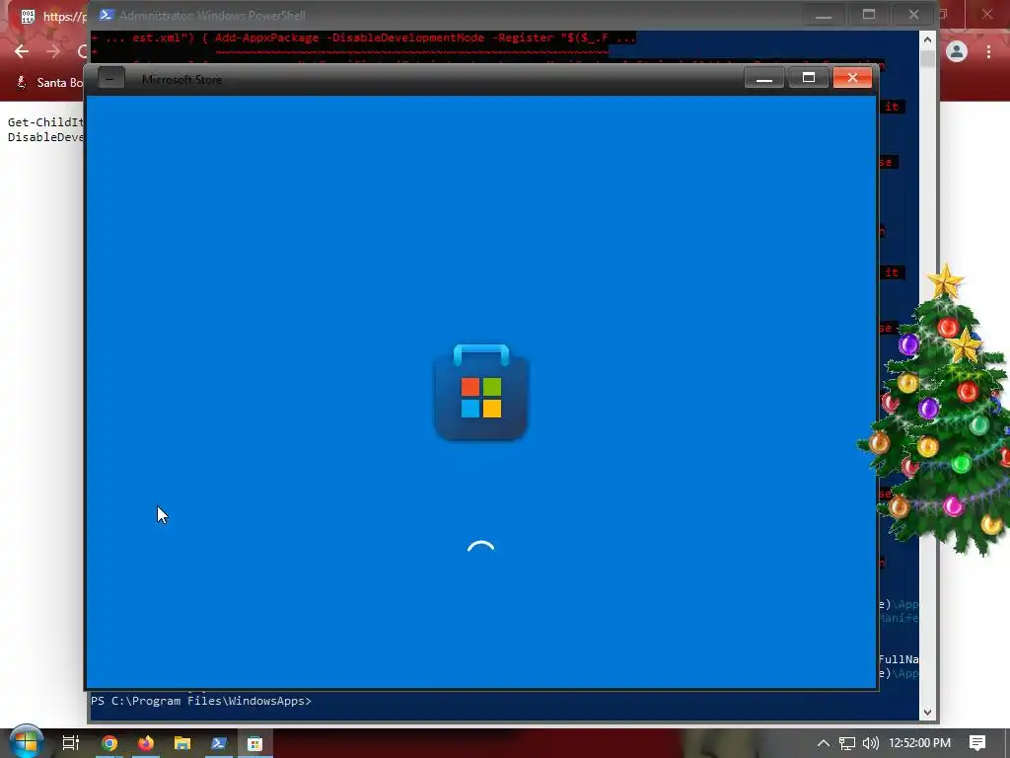The image size is (1010, 758).
Task: Launch Firefox from the taskbar
Action: (x=146, y=743)
